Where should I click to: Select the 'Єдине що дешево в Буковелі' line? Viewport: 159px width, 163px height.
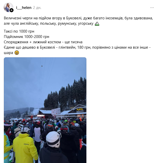click(77, 47)
